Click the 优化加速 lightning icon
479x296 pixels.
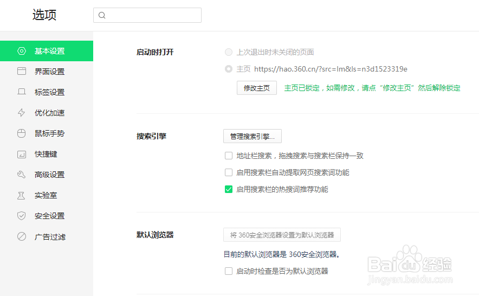[21, 113]
